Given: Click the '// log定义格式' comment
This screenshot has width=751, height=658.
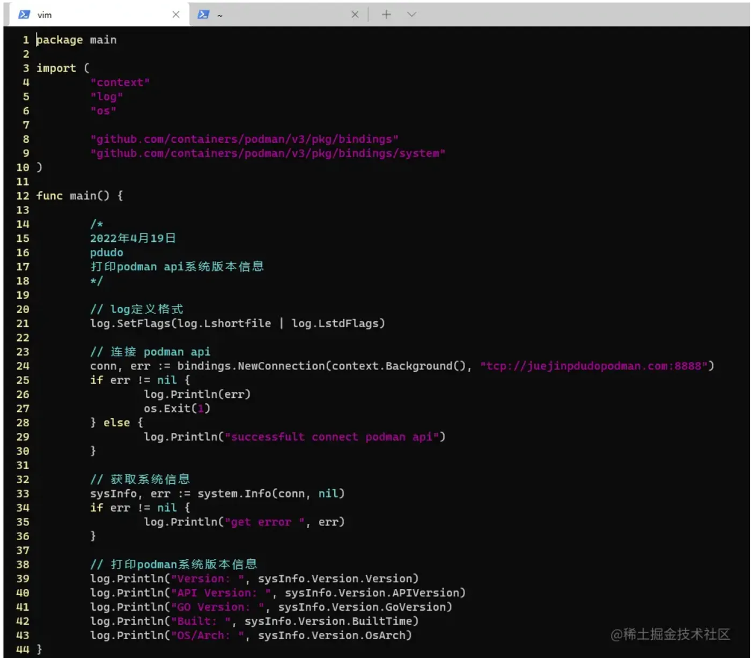Looking at the screenshot, I should pos(137,309).
